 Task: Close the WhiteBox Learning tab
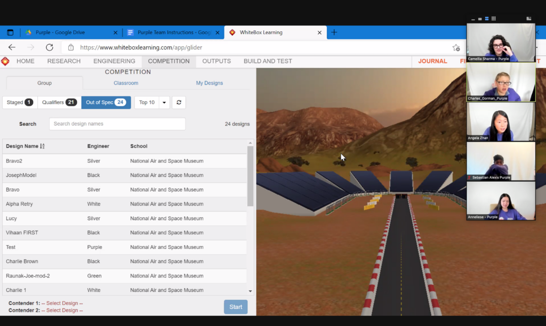(x=319, y=32)
